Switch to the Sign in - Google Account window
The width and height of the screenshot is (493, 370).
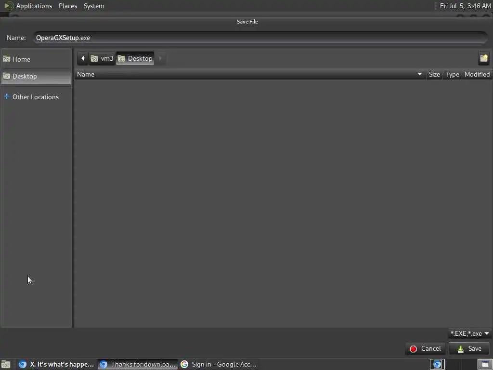point(219,364)
